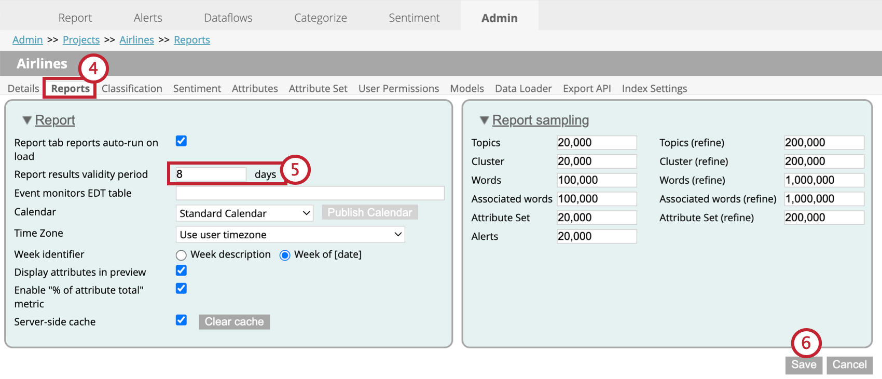The image size is (882, 379).
Task: Click the Event monitors EDT table field
Action: coord(310,193)
